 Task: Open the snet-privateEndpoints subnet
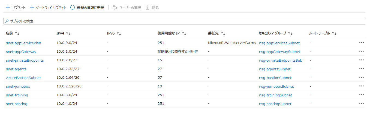25,60
